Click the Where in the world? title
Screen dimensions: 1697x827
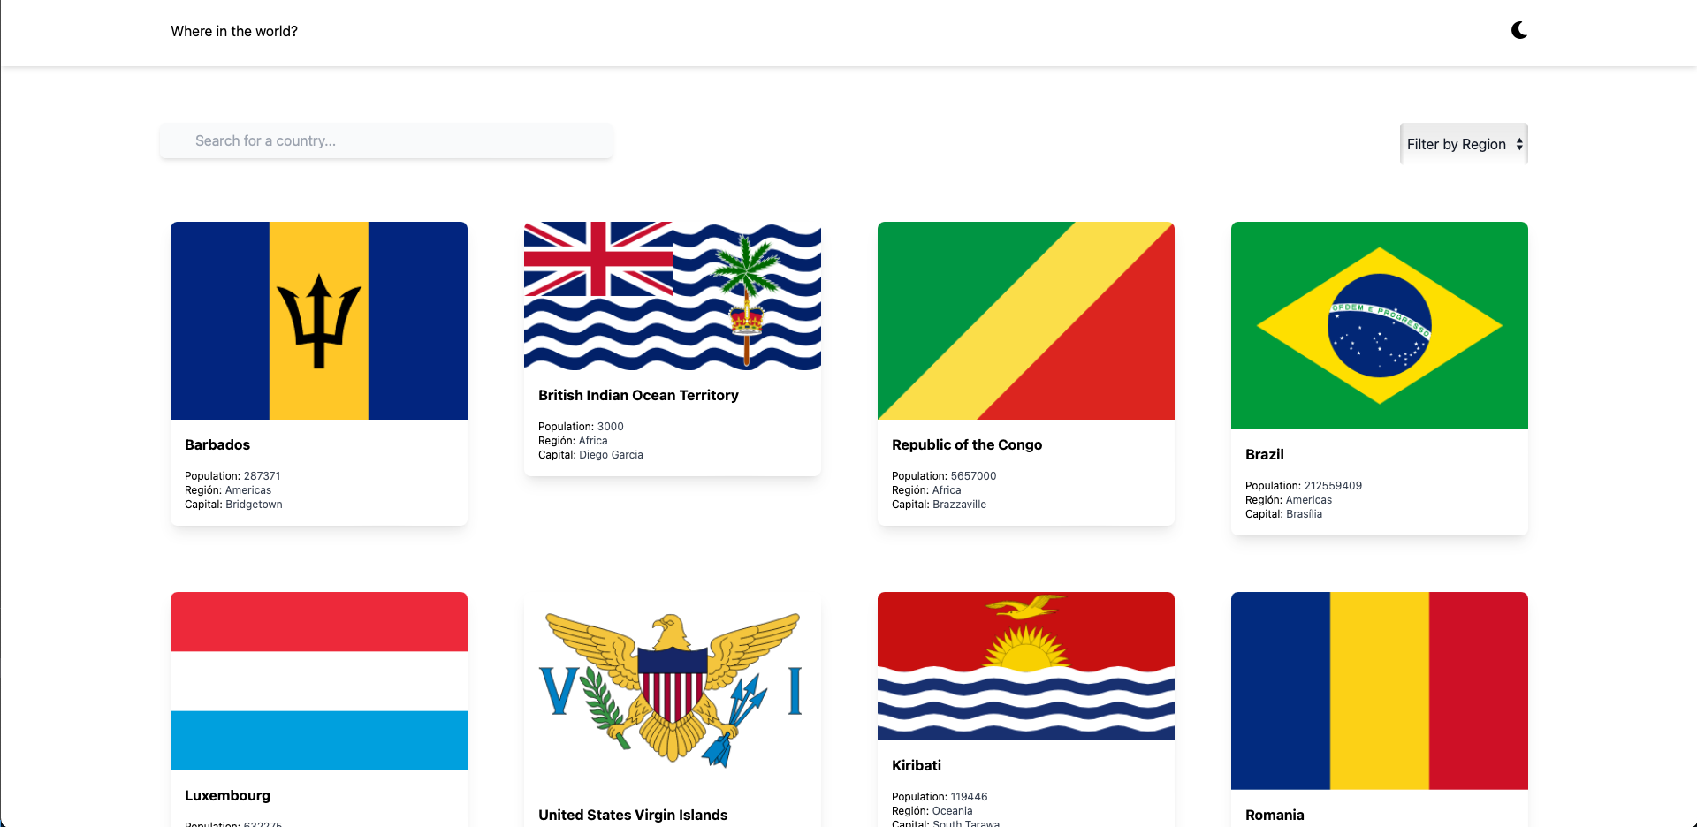[234, 31]
